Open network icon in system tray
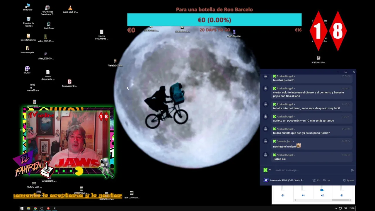 (x=340, y=208)
